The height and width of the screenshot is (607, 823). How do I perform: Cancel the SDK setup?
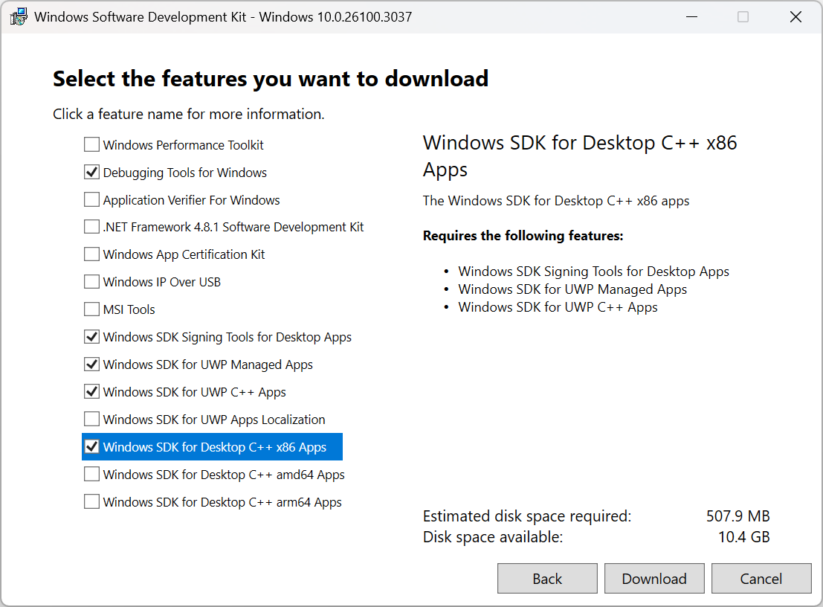click(x=761, y=579)
